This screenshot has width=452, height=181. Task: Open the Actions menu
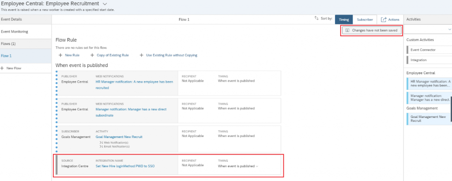click(x=390, y=19)
